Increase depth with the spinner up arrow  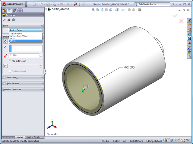tap(41, 55)
